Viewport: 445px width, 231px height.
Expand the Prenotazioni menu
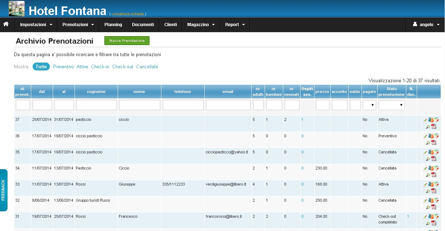point(78,25)
